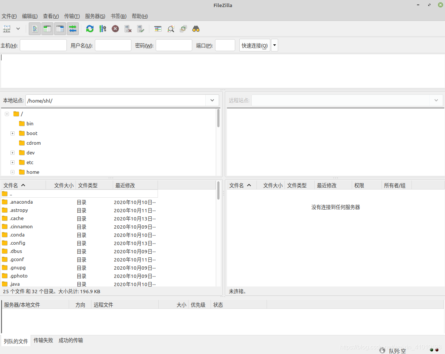The width and height of the screenshot is (445, 354).
Task: Open 文件(F) menu
Action: click(9, 16)
